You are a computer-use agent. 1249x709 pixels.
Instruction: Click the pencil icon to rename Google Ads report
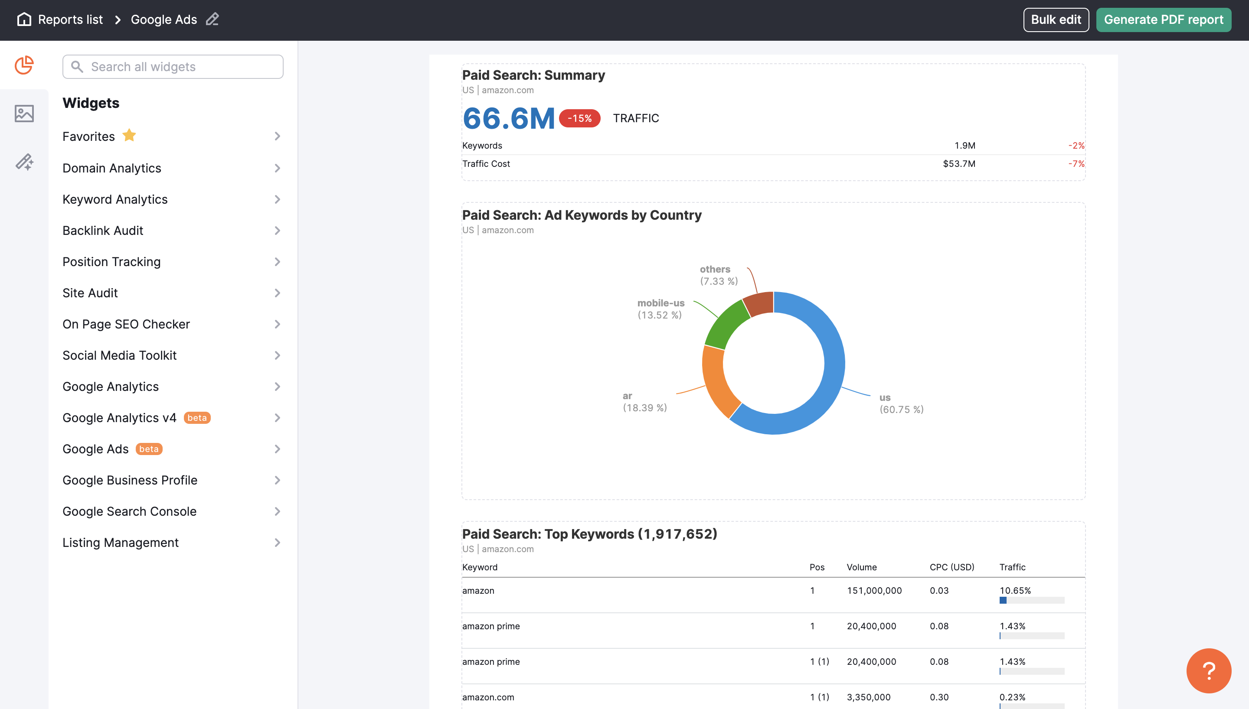(213, 20)
